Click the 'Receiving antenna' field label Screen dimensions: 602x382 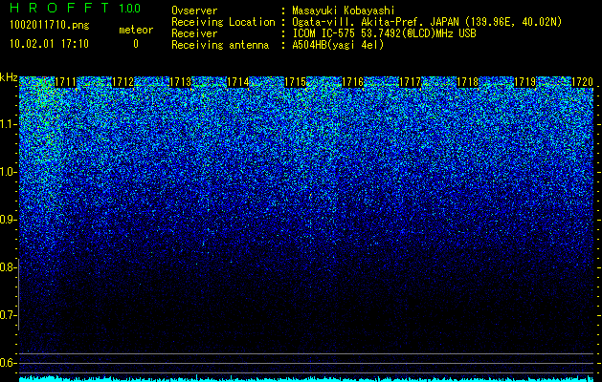(x=220, y=45)
